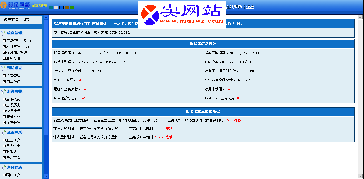364x179 pixels.
Task: Click sidebar scrollbar up arrow
Action: click(x=46, y=17)
